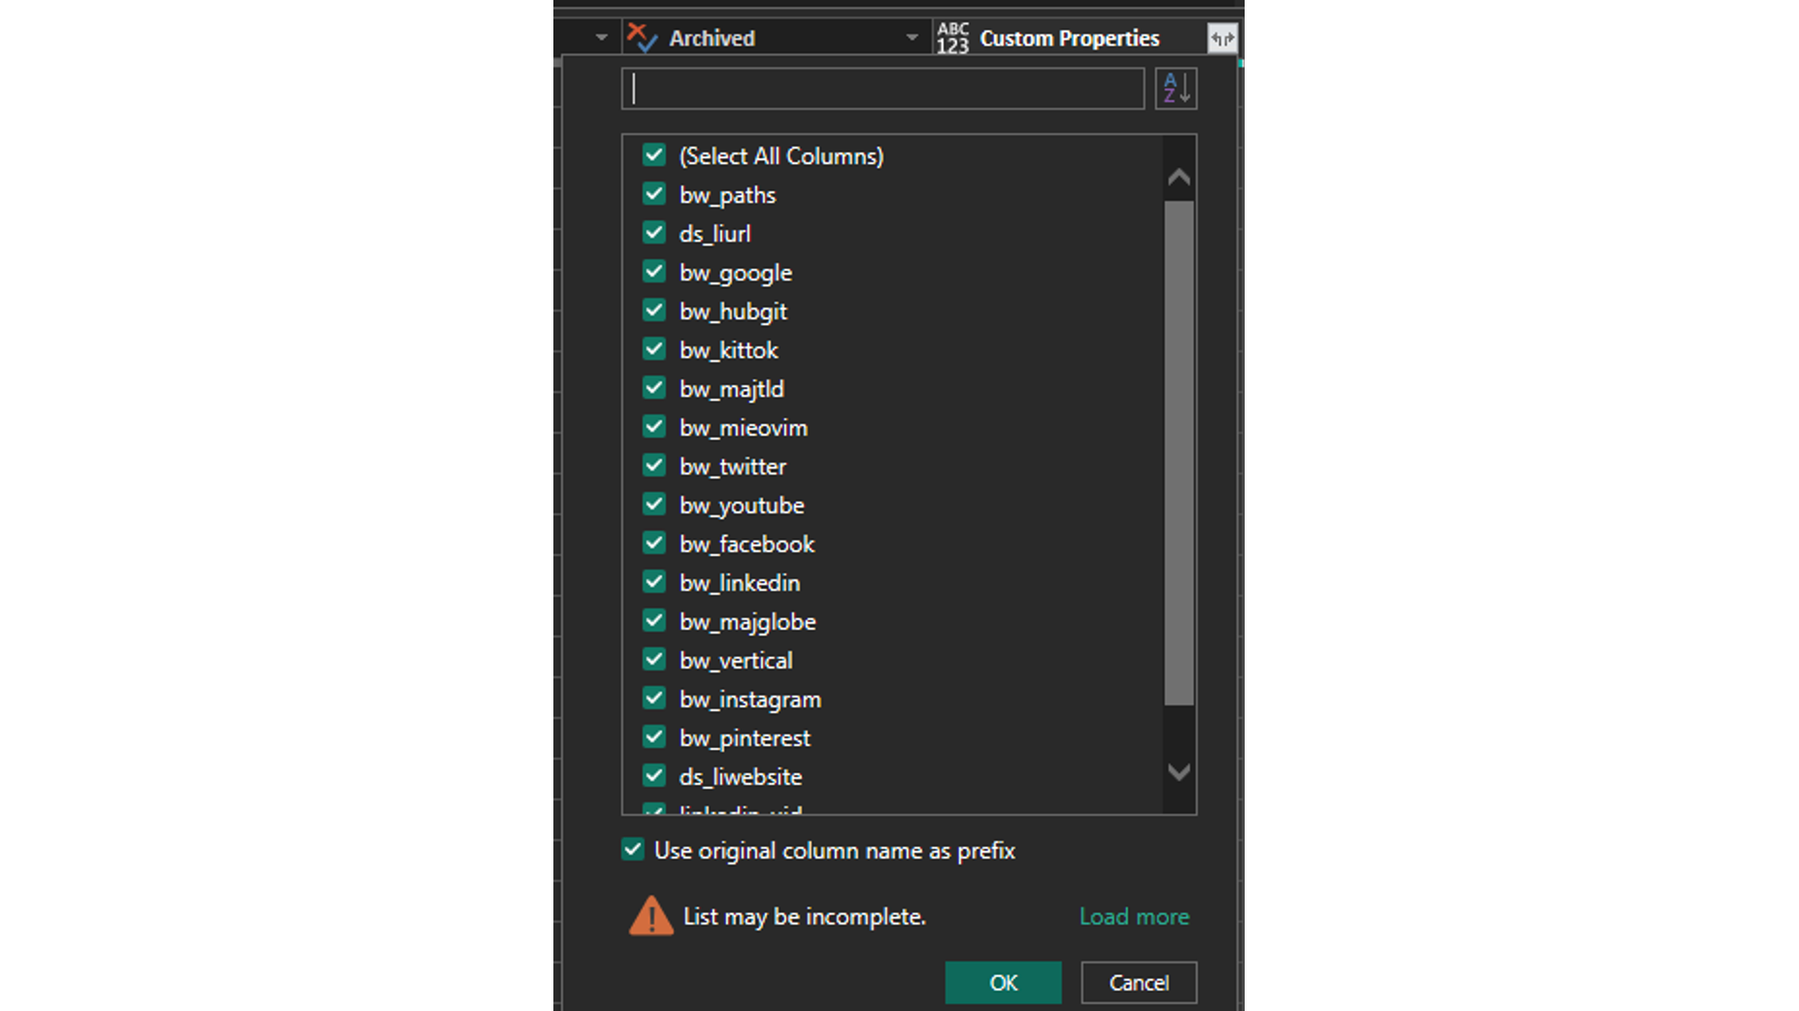
Task: Click the value type icon on the Archived column
Action: (641, 35)
